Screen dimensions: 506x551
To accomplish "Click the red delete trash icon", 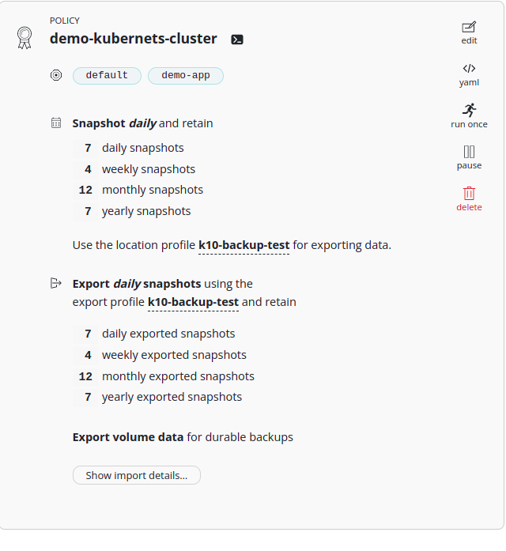I will pyautogui.click(x=469, y=193).
